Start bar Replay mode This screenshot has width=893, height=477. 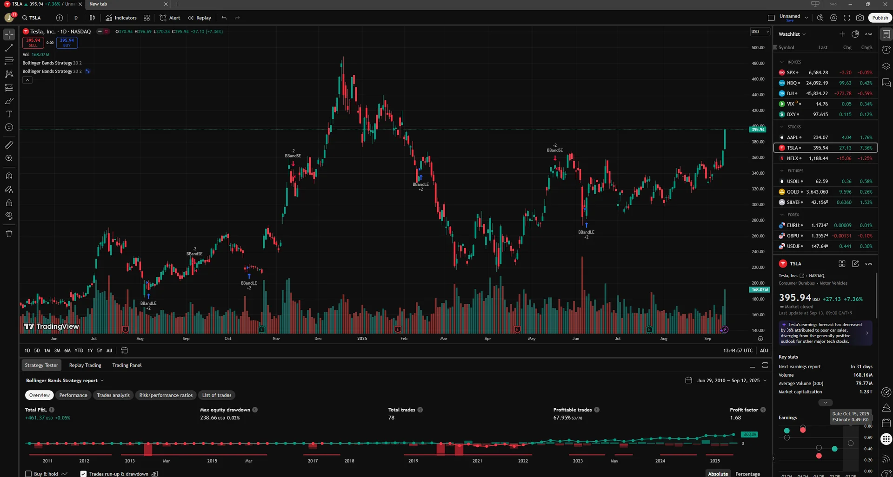pyautogui.click(x=200, y=18)
